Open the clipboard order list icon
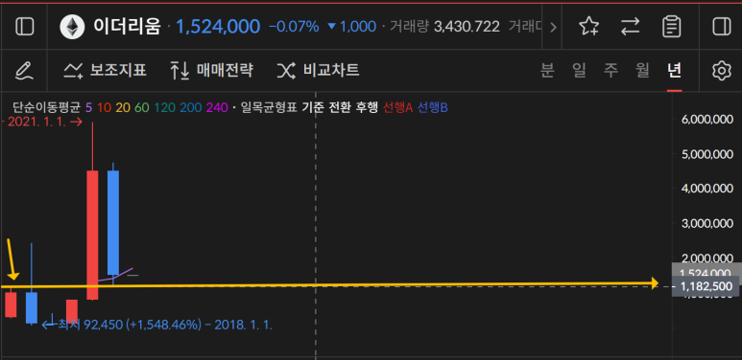This screenshot has width=742, height=360. (x=672, y=27)
